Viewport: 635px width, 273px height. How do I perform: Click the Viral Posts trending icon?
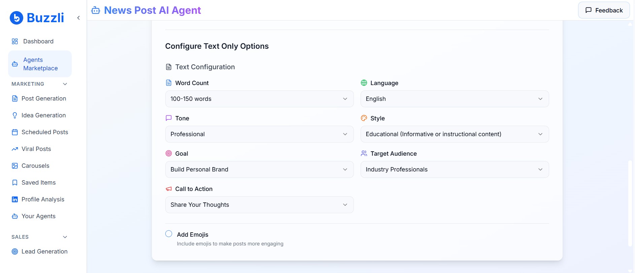[15, 149]
